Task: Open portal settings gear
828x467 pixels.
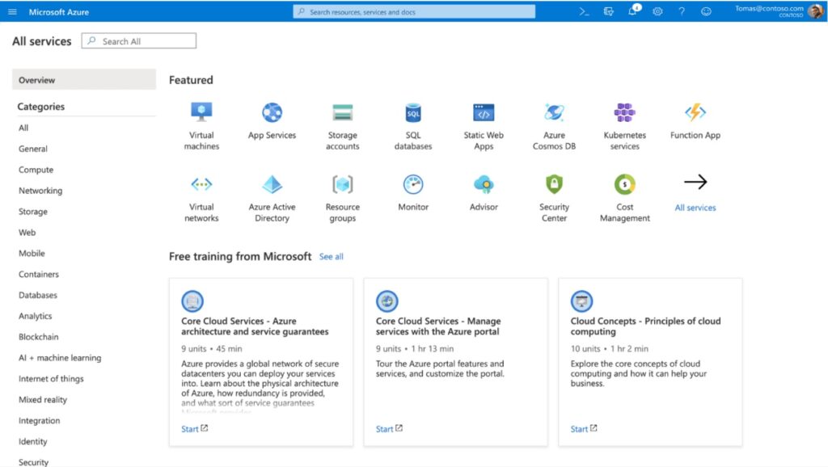Action: pos(657,11)
